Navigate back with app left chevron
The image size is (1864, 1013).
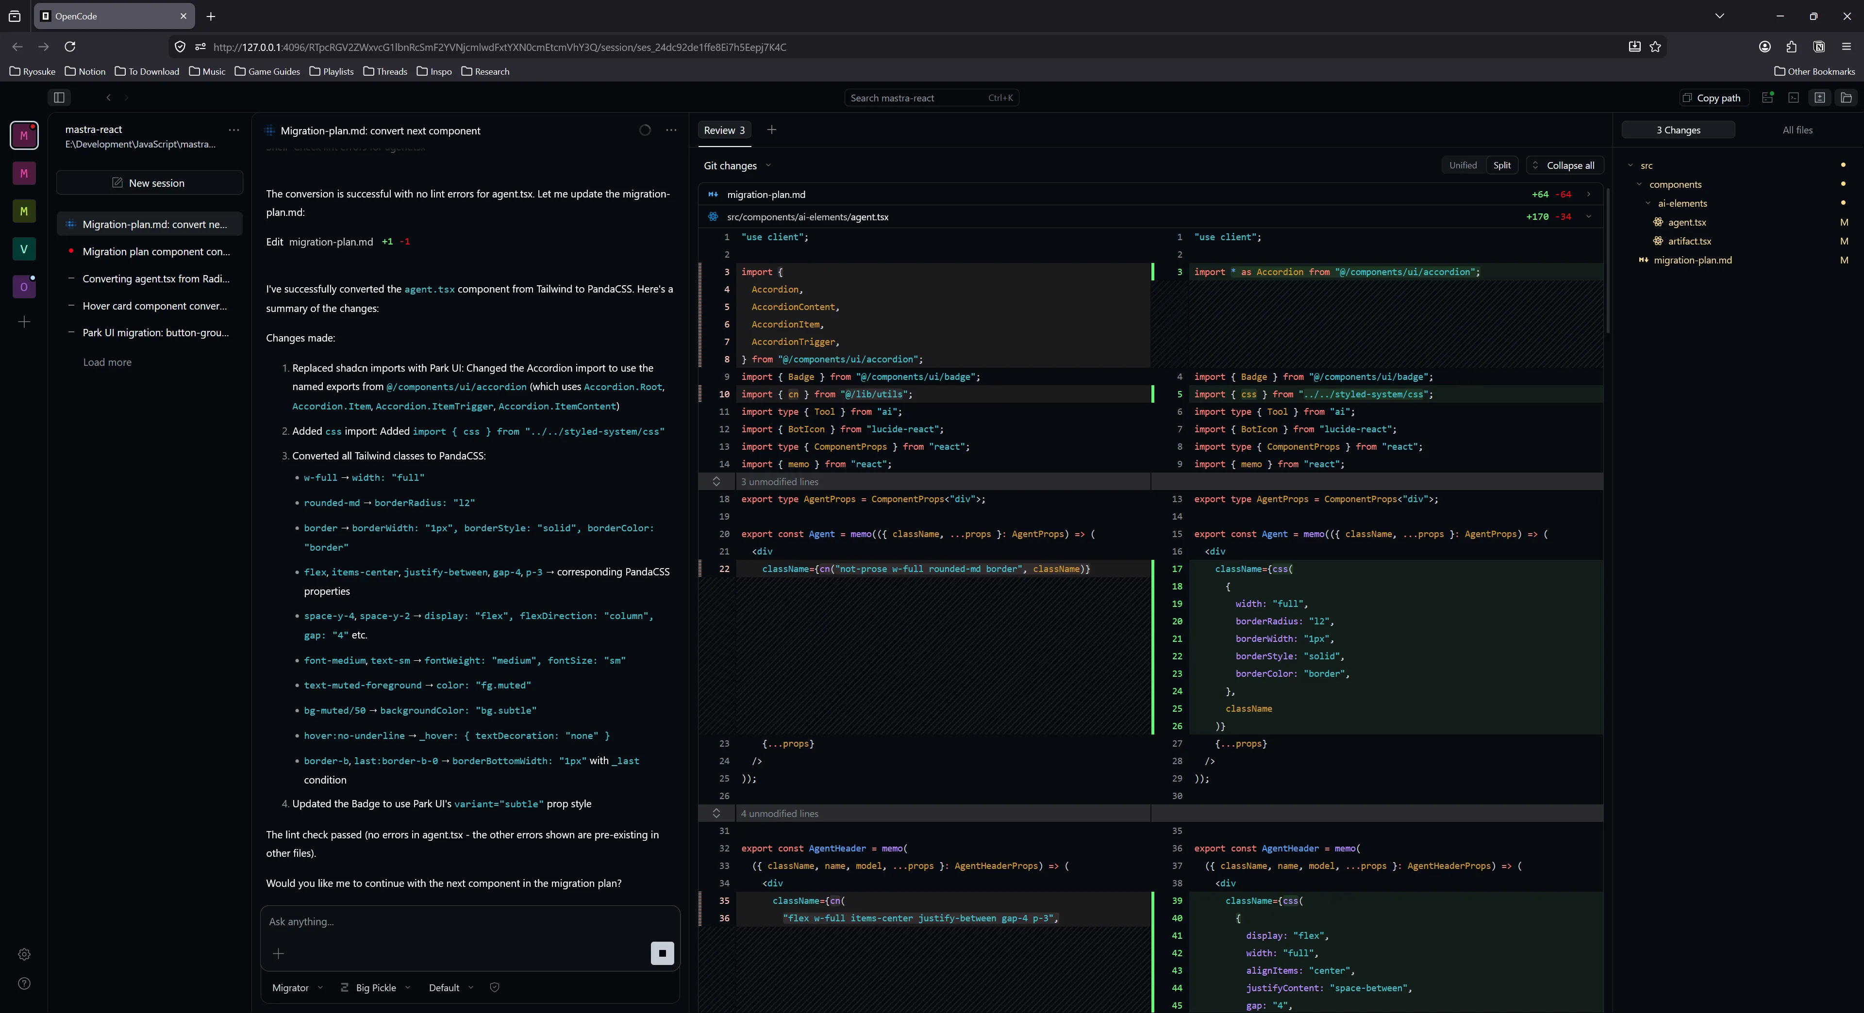(x=109, y=98)
